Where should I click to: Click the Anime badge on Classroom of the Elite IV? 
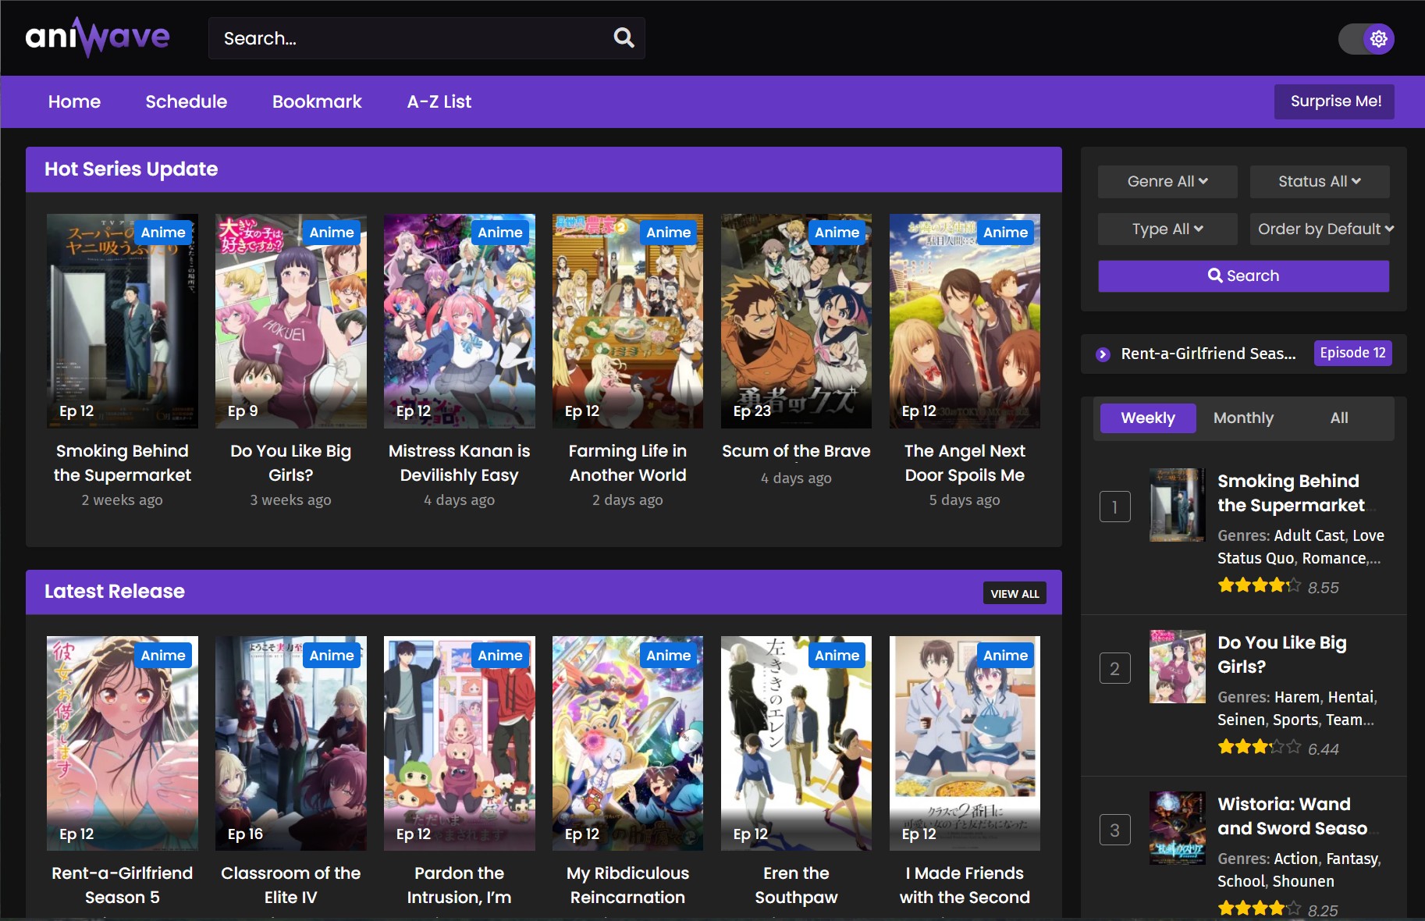click(331, 656)
